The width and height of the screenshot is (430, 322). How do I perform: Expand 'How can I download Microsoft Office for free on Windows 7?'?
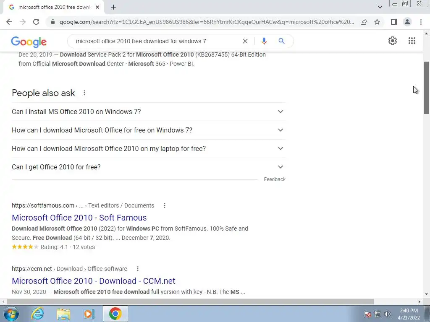pos(149,130)
